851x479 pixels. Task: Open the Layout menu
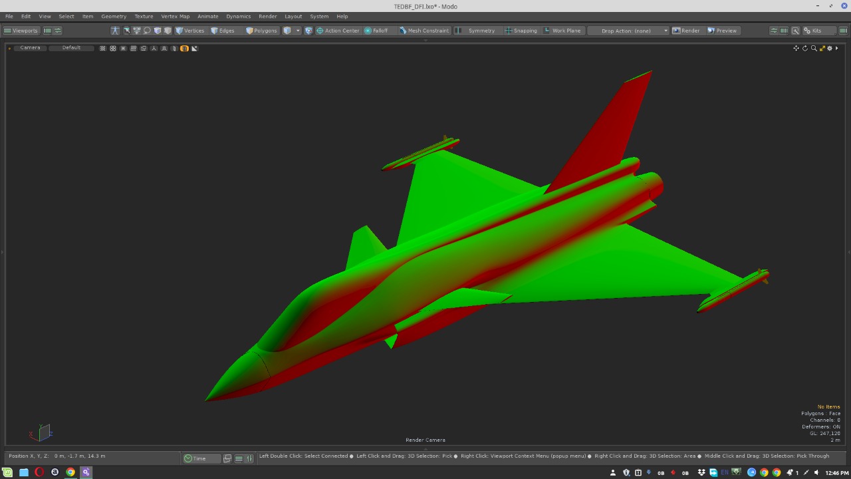coord(293,16)
